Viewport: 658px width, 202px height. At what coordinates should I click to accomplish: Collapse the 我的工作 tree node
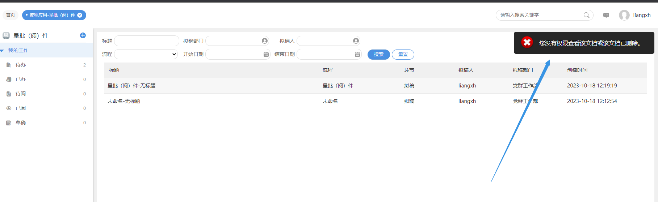(x=2, y=51)
